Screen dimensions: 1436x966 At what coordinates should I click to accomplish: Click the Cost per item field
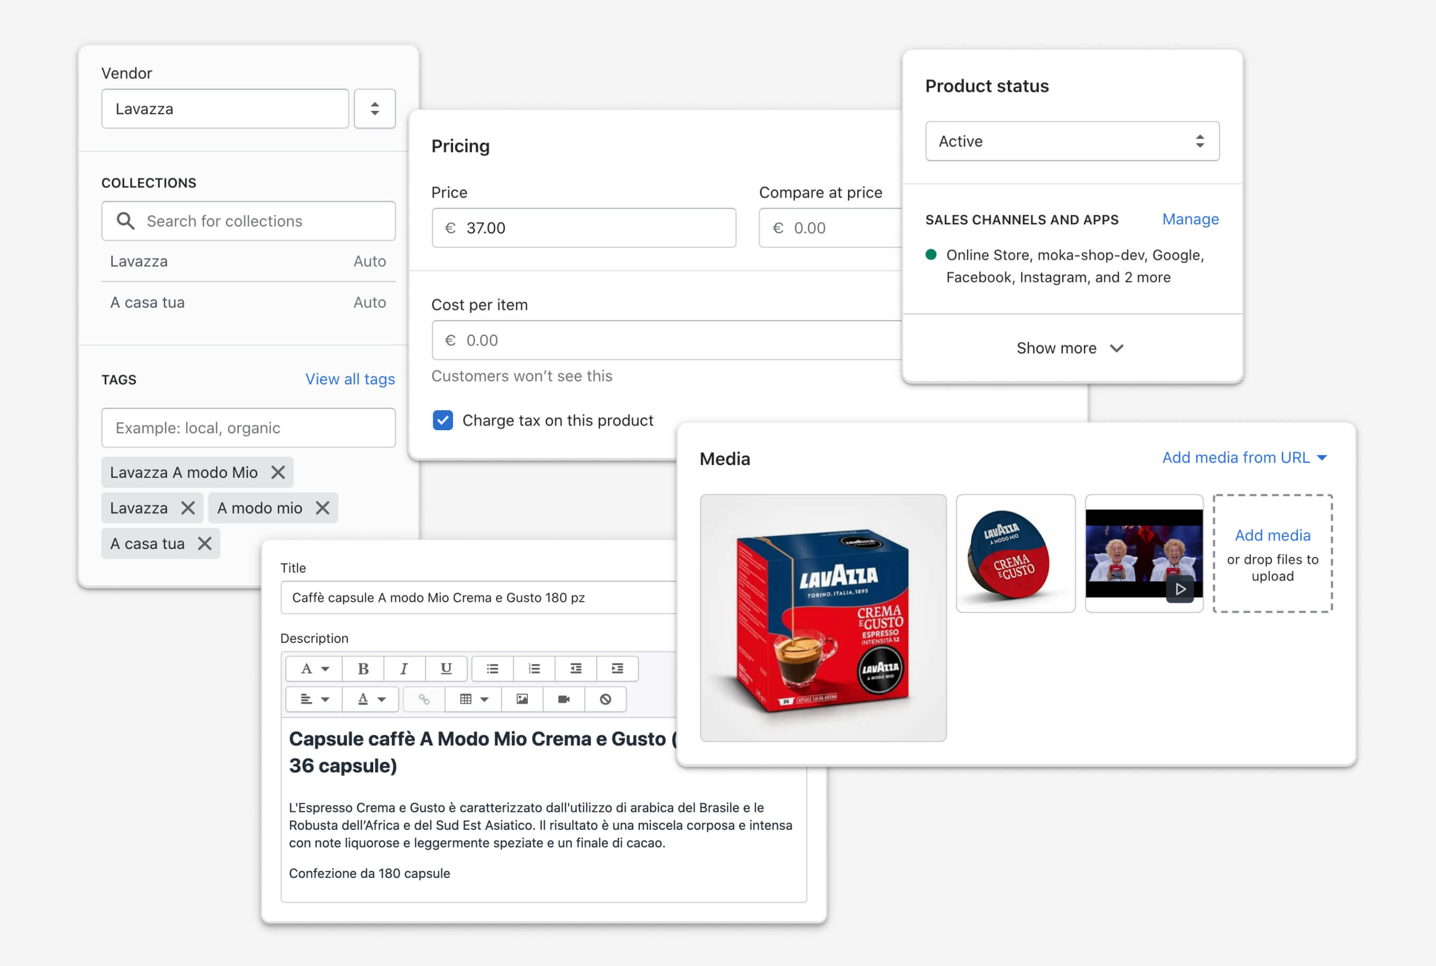[667, 340]
